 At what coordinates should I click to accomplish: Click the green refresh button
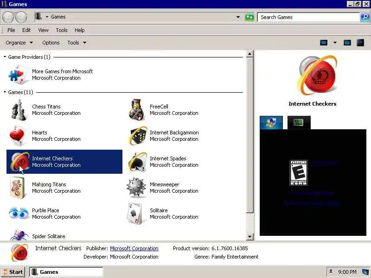(x=249, y=17)
